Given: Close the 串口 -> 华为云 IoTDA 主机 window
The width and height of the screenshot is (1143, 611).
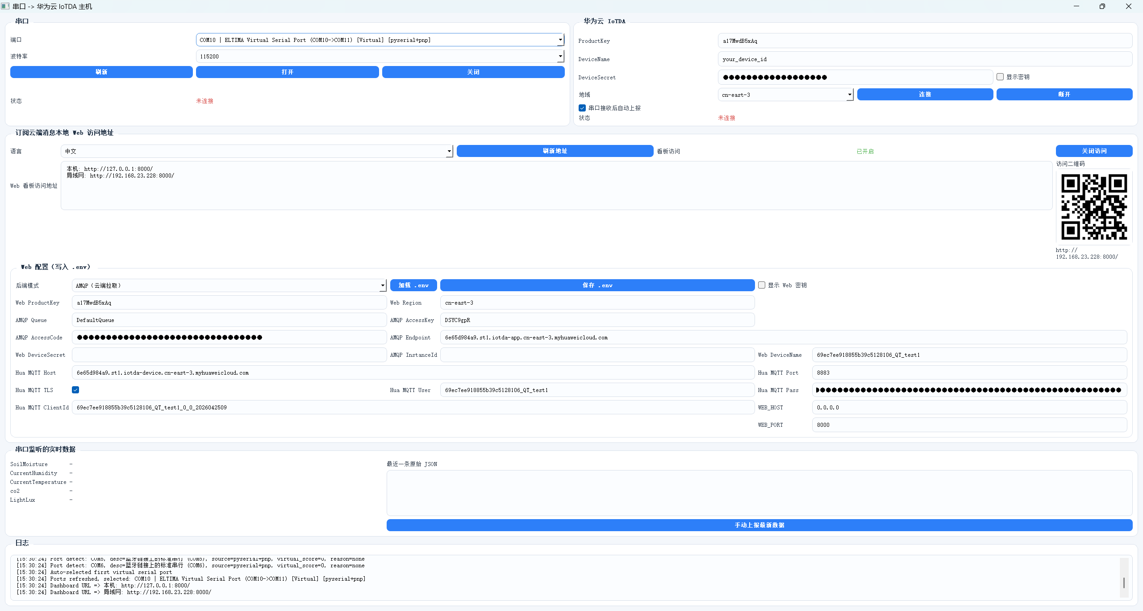Looking at the screenshot, I should click(x=1129, y=6).
